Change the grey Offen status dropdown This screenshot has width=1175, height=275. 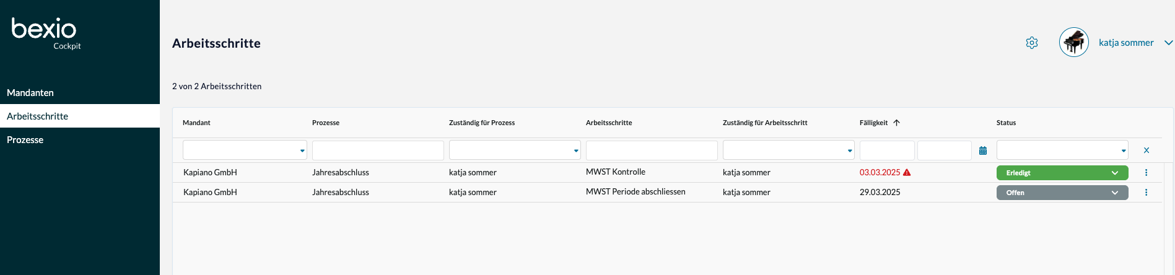pyautogui.click(x=1062, y=193)
